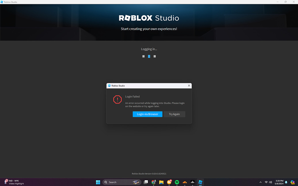Open File Explorer from the taskbar
Image resolution: width=298 pixels, height=186 pixels.
pyautogui.click(x=161, y=182)
